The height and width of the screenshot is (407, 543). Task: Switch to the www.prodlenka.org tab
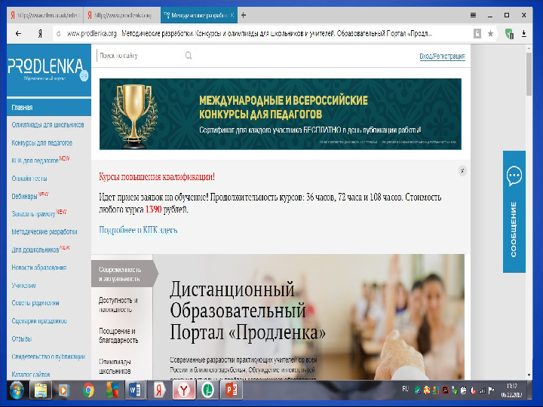click(x=121, y=15)
